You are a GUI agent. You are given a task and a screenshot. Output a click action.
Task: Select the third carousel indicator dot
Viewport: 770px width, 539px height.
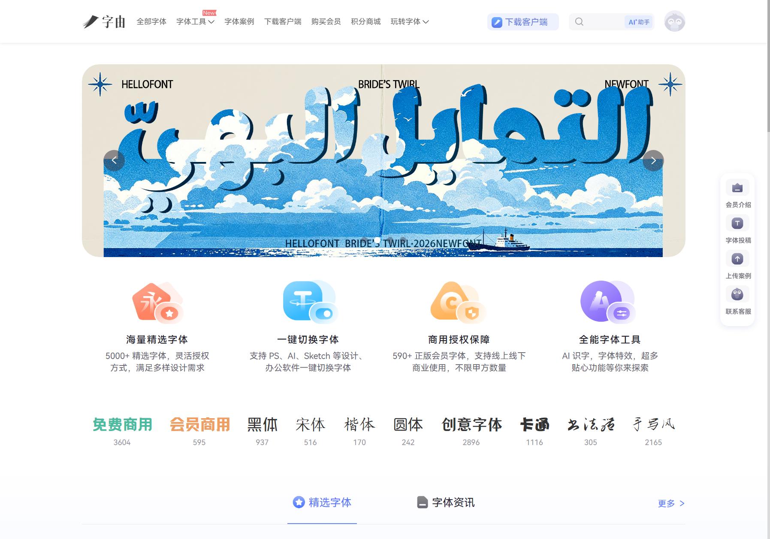[x=390, y=240]
